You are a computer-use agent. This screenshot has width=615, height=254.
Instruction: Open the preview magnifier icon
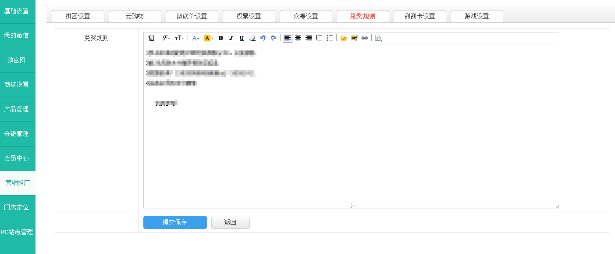(x=379, y=38)
